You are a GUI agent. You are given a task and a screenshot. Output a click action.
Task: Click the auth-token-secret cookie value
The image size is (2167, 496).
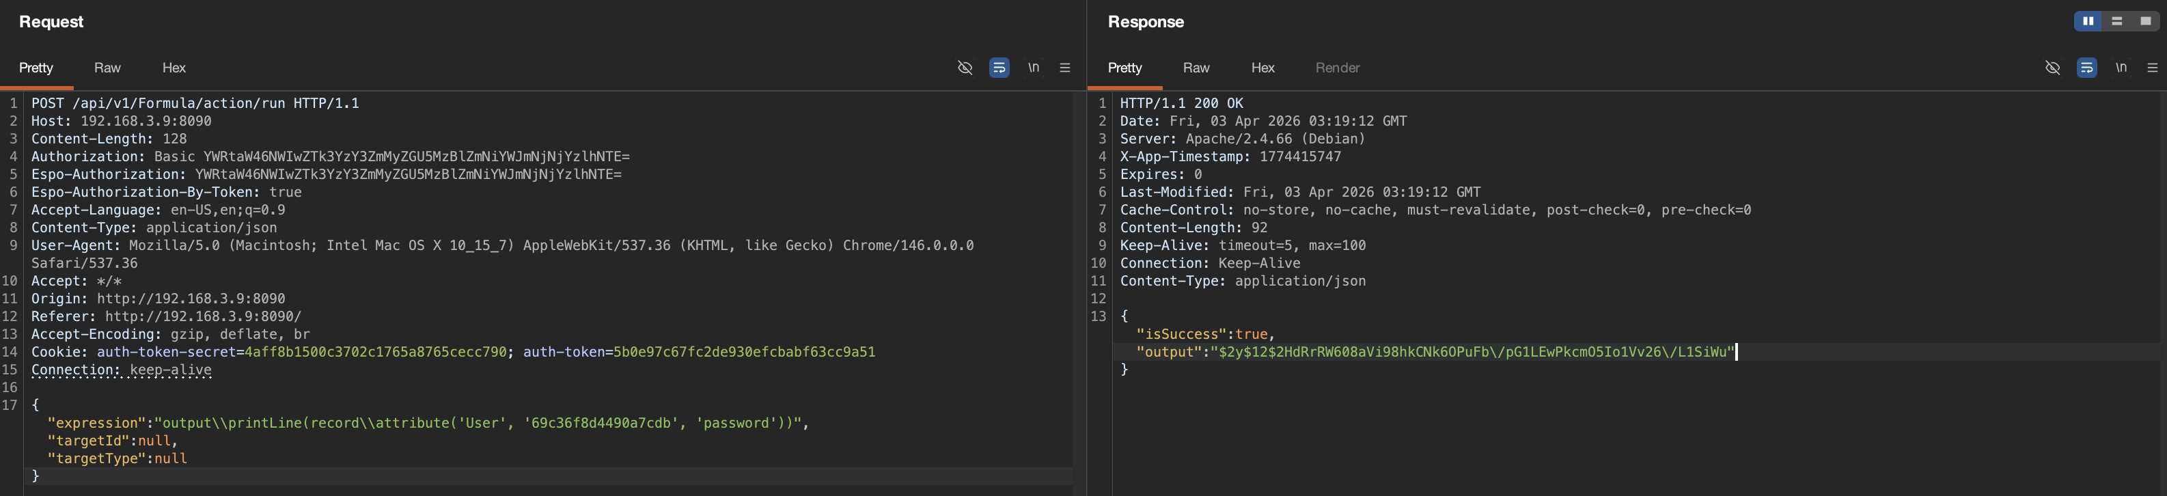[x=375, y=351]
